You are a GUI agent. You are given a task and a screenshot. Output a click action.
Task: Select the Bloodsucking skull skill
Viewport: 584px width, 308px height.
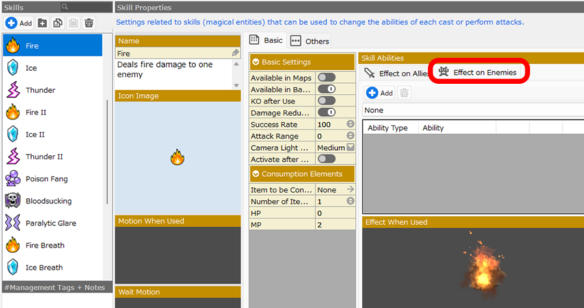[x=48, y=201]
